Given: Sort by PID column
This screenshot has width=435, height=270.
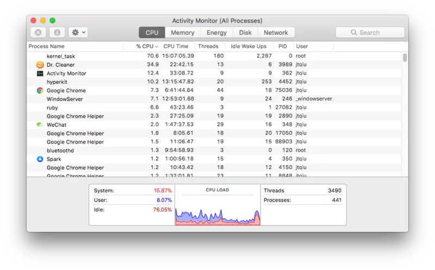Looking at the screenshot, I should (x=283, y=46).
